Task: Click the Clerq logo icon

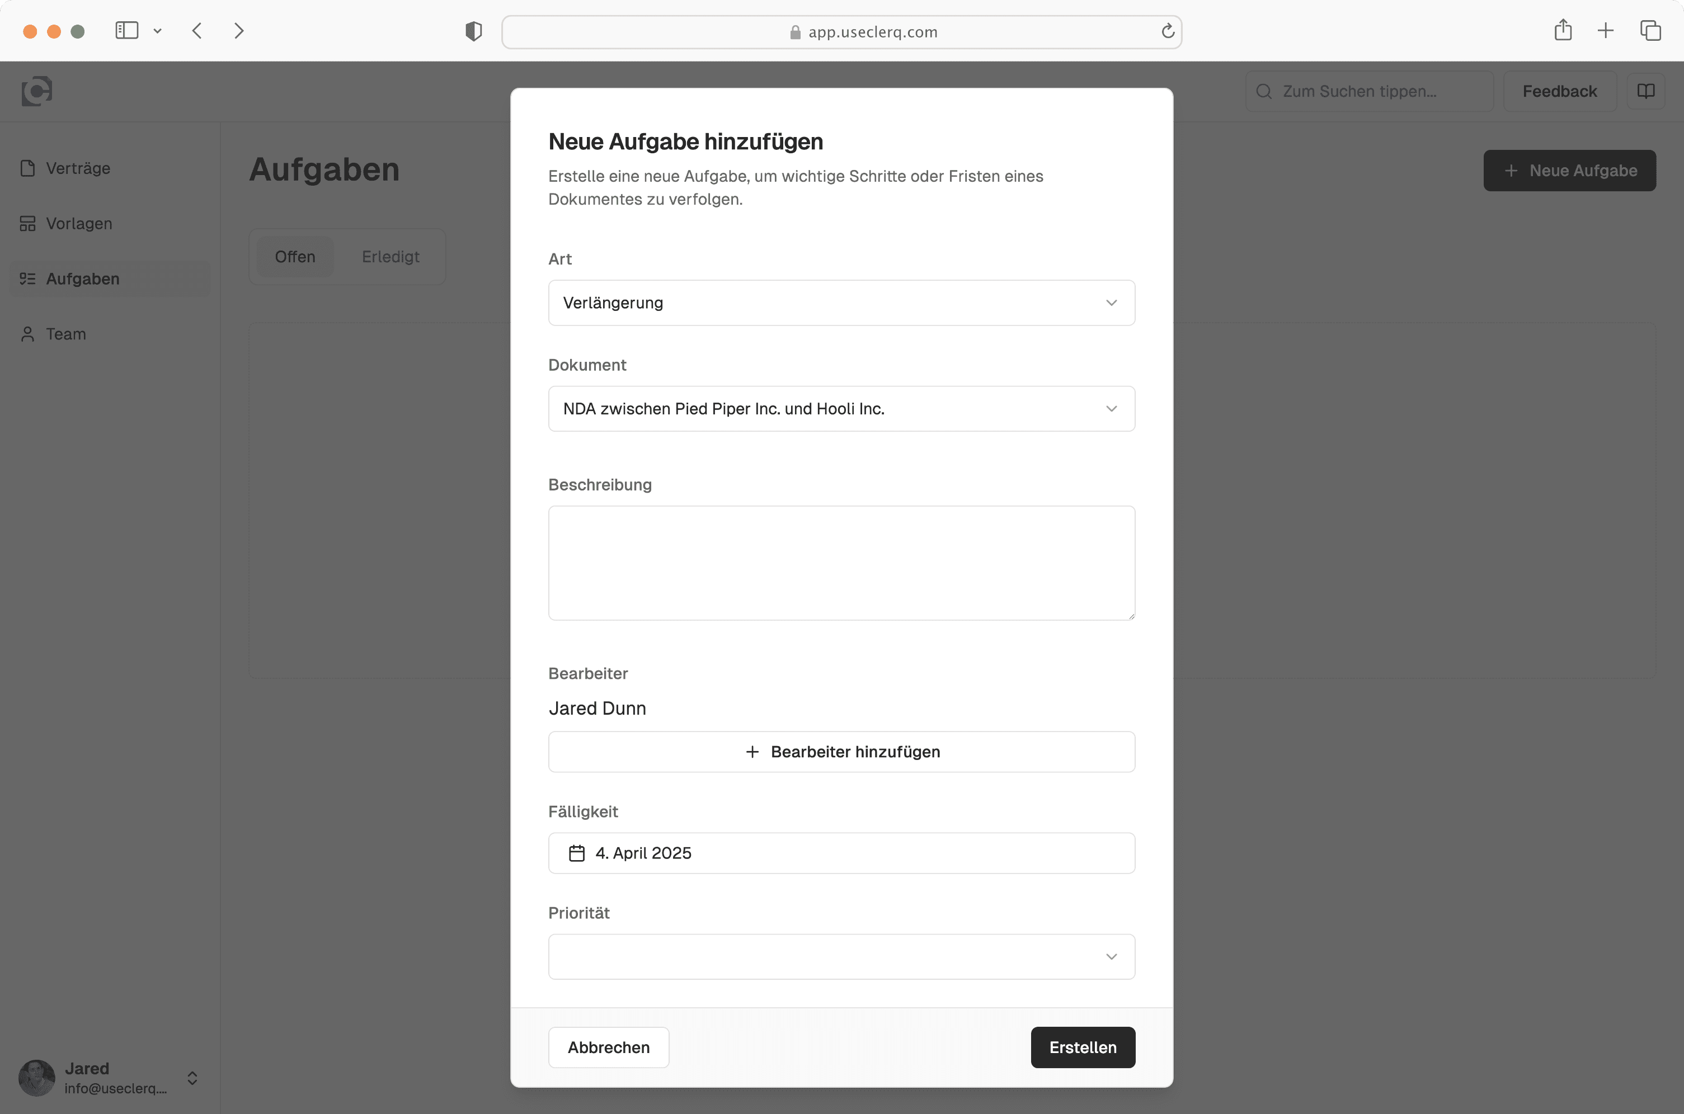Action: pos(37,91)
